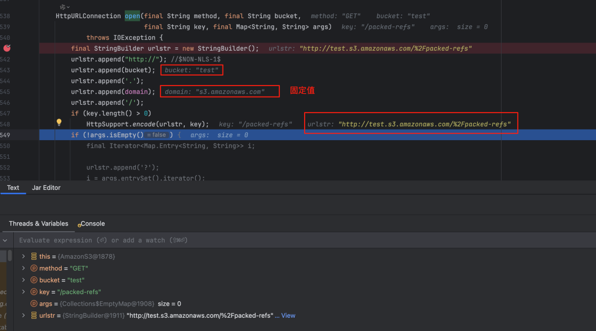Click the parameter icon beside 'key'
The height and width of the screenshot is (331, 596).
34,292
